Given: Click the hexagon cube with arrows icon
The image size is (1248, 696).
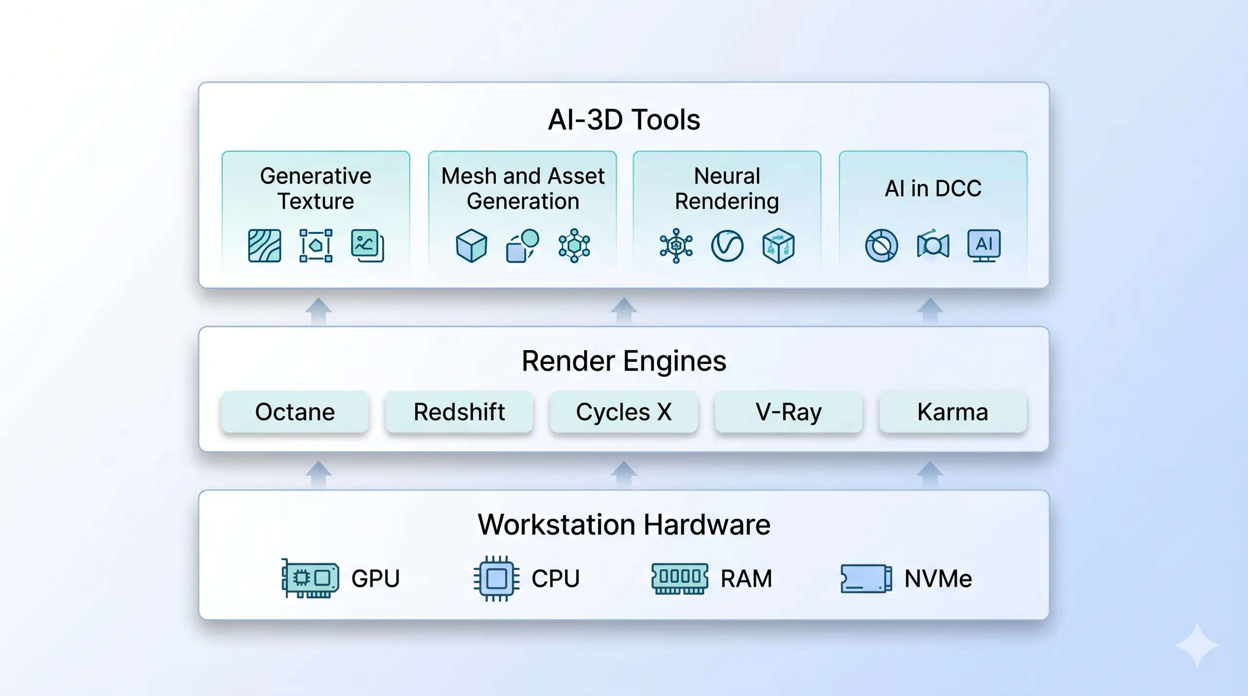Looking at the screenshot, I should coord(779,245).
